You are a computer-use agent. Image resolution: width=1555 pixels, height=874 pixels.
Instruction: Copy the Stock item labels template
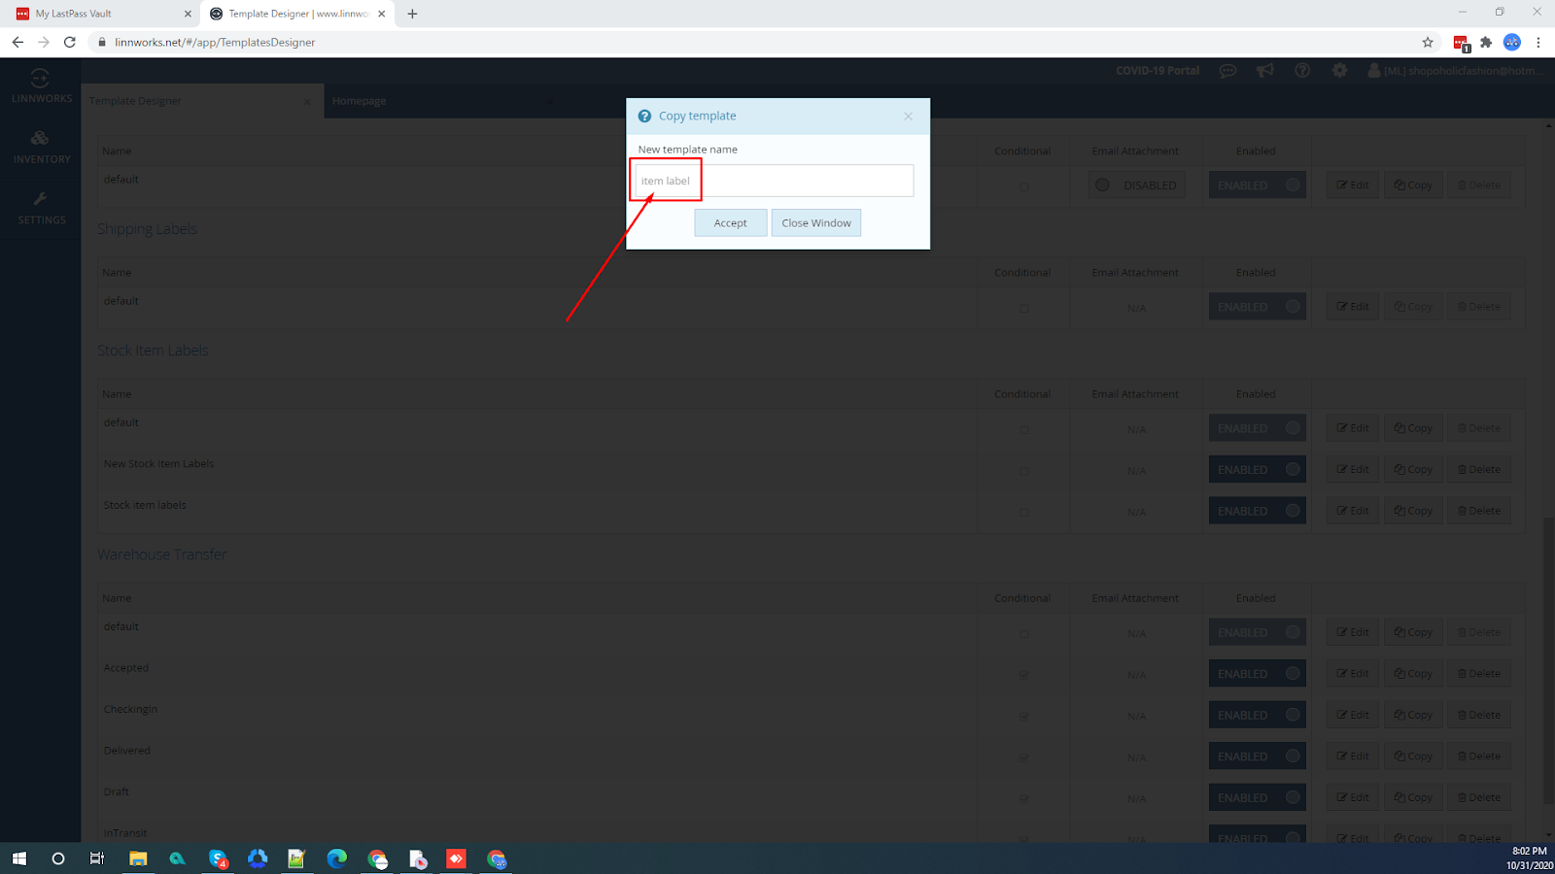tap(1413, 511)
